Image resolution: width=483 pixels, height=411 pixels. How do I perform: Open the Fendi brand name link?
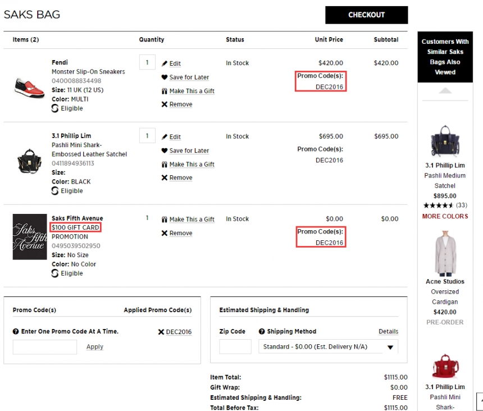[x=60, y=62]
